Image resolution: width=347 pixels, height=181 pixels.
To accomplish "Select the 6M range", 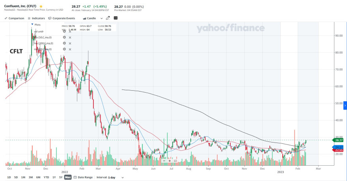I will pos(38,177).
